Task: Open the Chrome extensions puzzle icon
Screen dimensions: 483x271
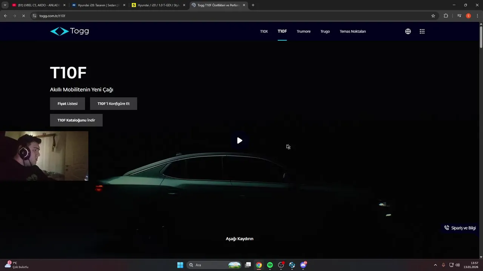Action: point(446,16)
